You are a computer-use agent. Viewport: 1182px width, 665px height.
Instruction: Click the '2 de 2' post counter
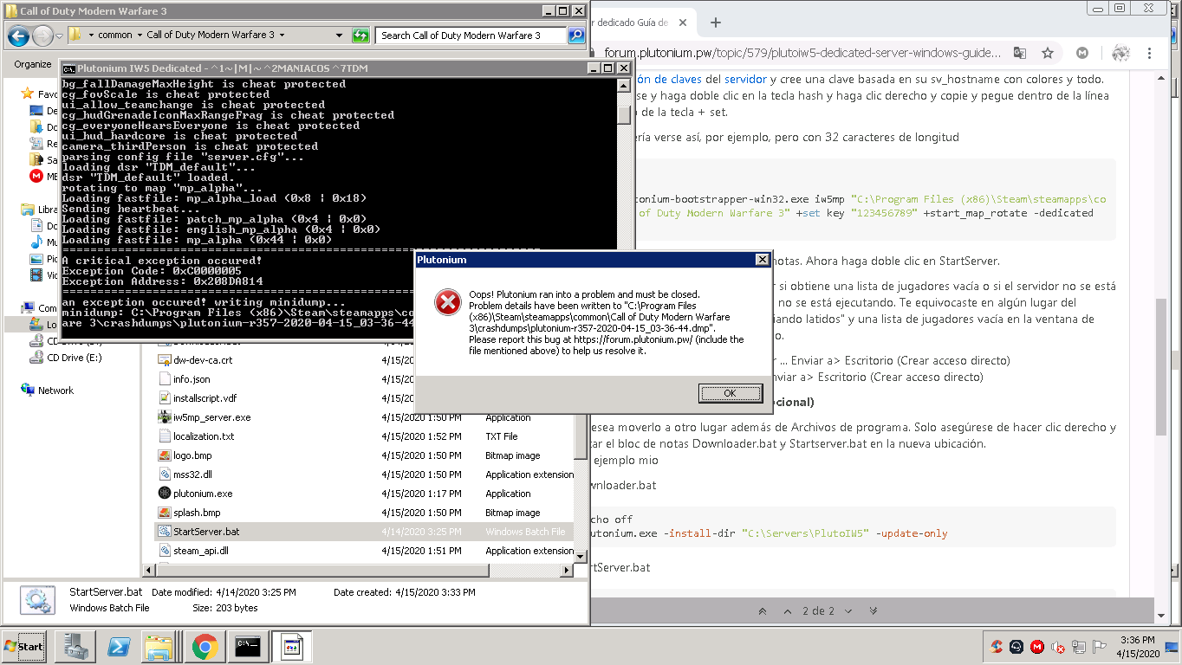click(818, 610)
